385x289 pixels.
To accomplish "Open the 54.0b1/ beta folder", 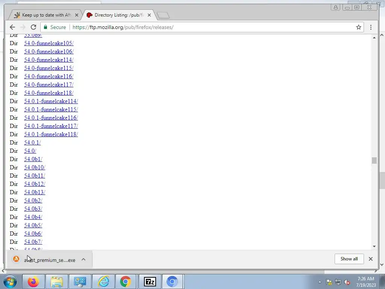I will (x=33, y=159).
